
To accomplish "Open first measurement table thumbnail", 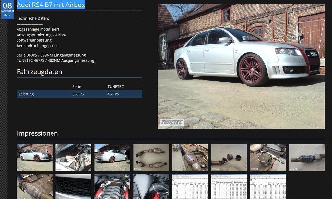I will click(190, 186).
